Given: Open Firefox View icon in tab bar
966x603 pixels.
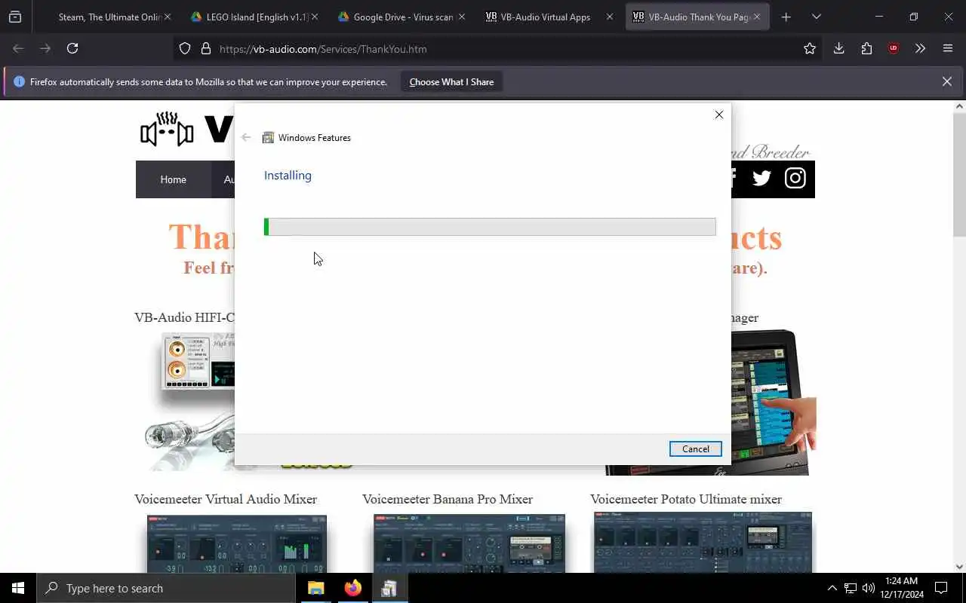Looking at the screenshot, I should (x=15, y=17).
